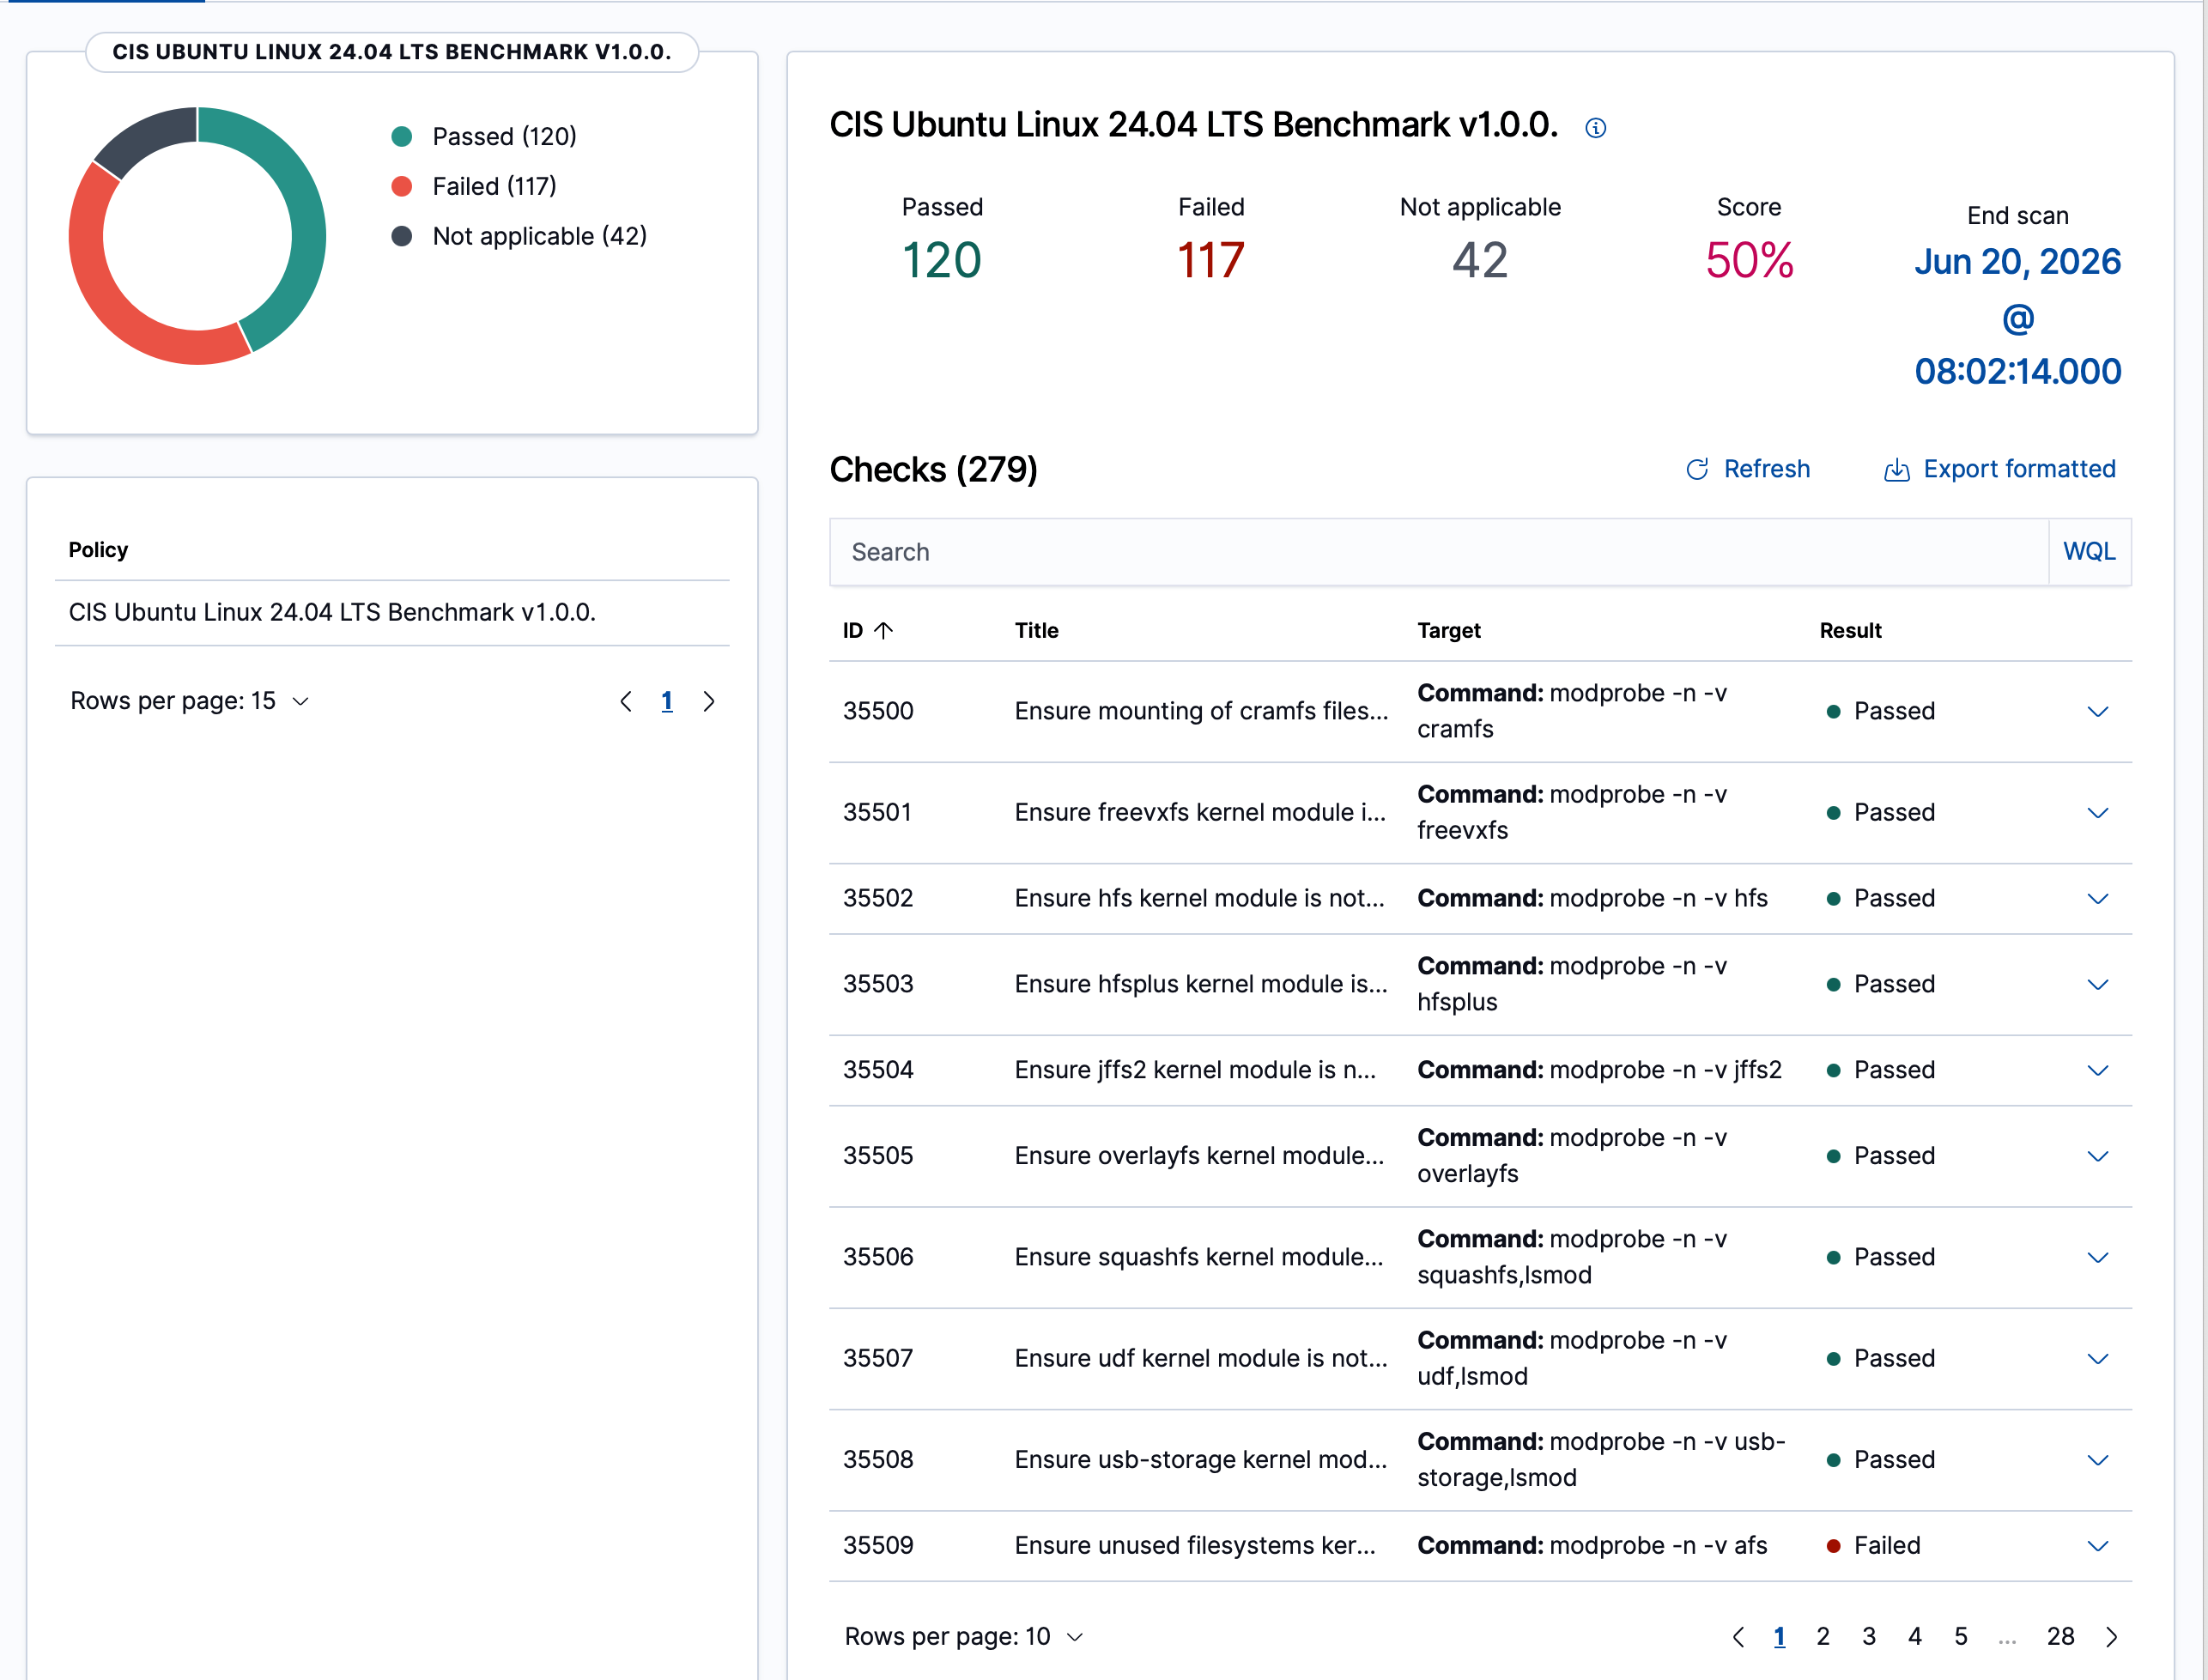2208x1680 pixels.
Task: Sort by the Target column header
Action: (x=1449, y=631)
